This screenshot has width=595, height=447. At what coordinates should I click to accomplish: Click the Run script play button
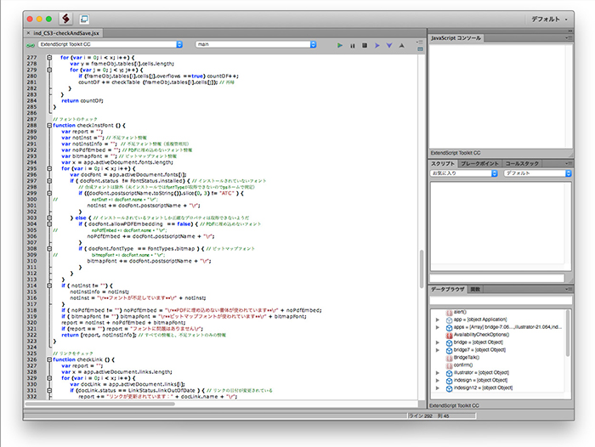tap(340, 44)
